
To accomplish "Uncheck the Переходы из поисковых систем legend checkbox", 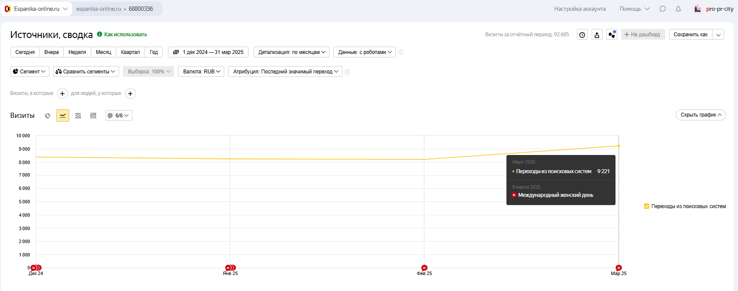I will [x=647, y=206].
